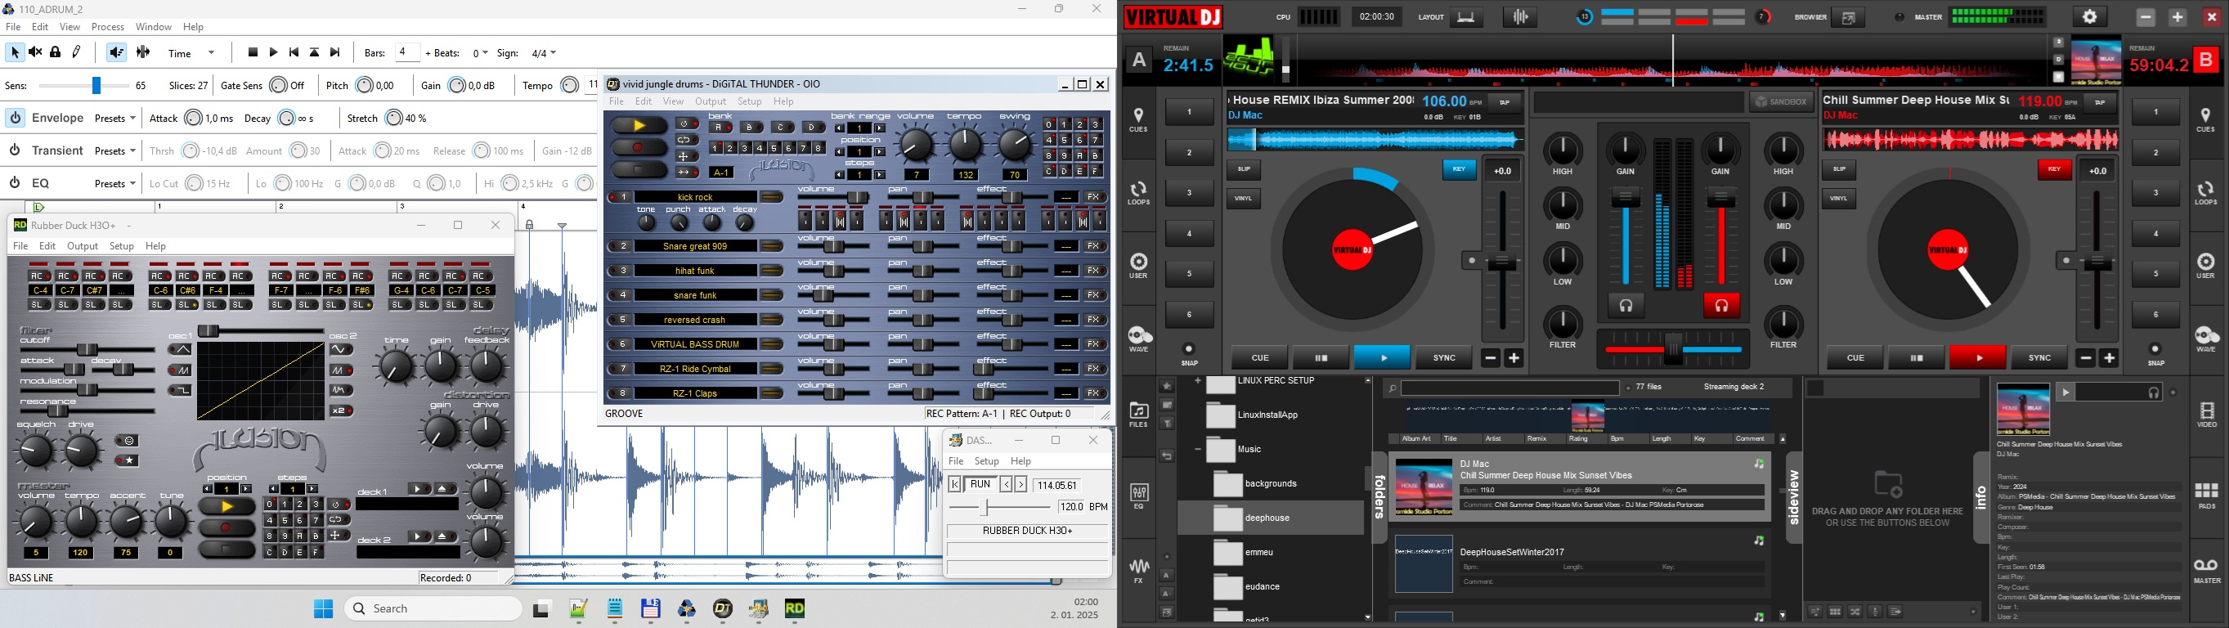Toggle right deck red headphone cue

click(x=1721, y=306)
